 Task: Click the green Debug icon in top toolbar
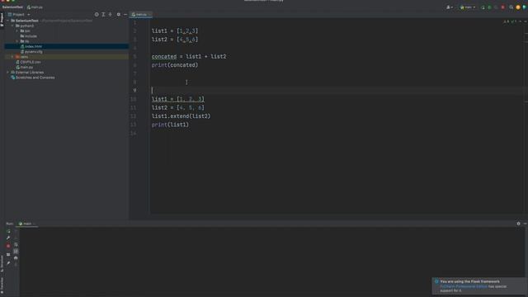pyautogui.click(x=489, y=7)
